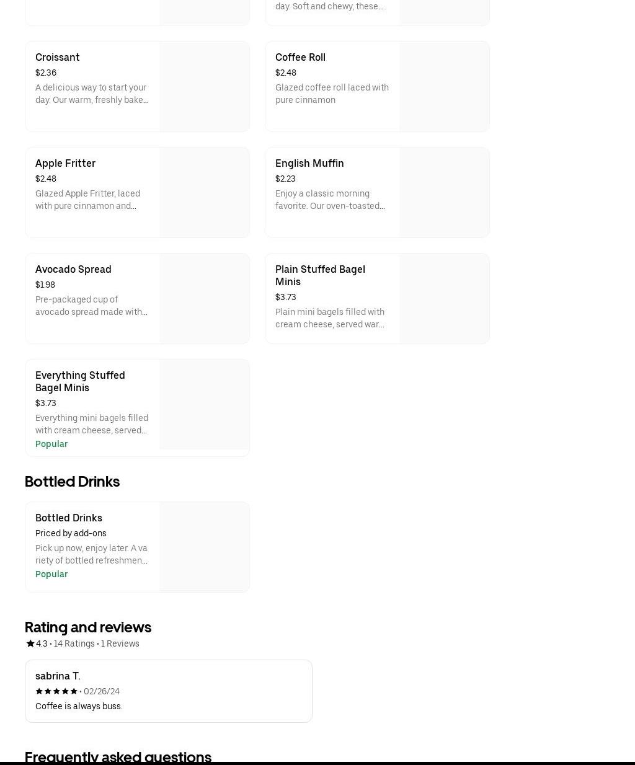Open Everything Stuffed Bagel Minis item title
Screen dimensions: 635x765
(80, 381)
